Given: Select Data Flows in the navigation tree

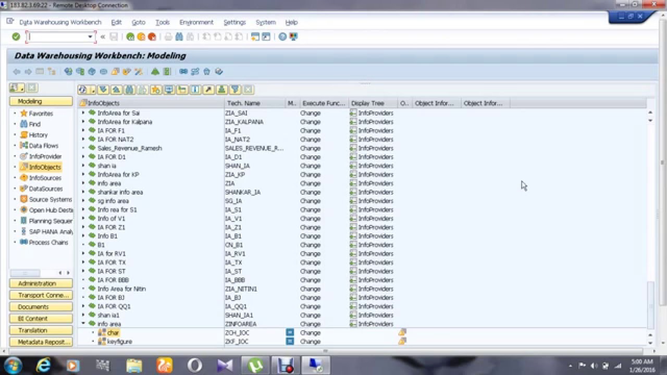Looking at the screenshot, I should 44,146.
